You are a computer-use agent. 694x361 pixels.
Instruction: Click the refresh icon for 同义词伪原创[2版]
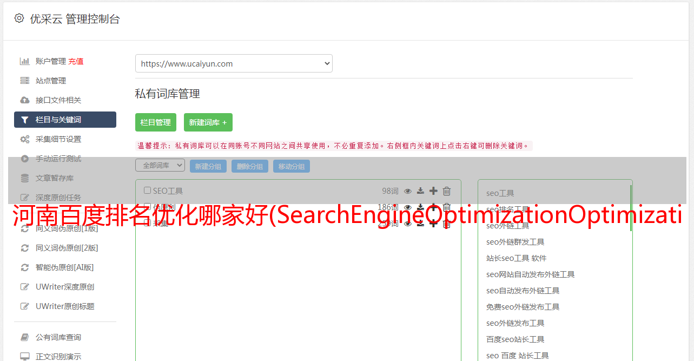(x=25, y=248)
